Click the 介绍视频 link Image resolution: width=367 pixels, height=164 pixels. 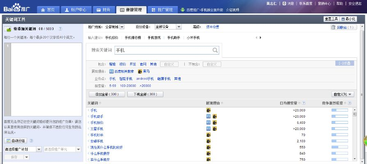pos(233,10)
